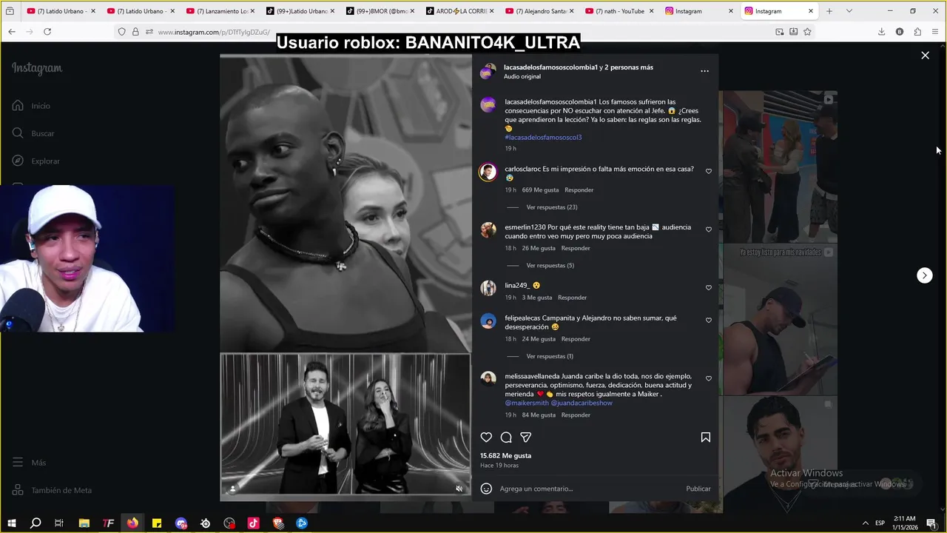Open Explorar in Instagram sidebar
This screenshot has height=533, width=947.
pos(36,161)
